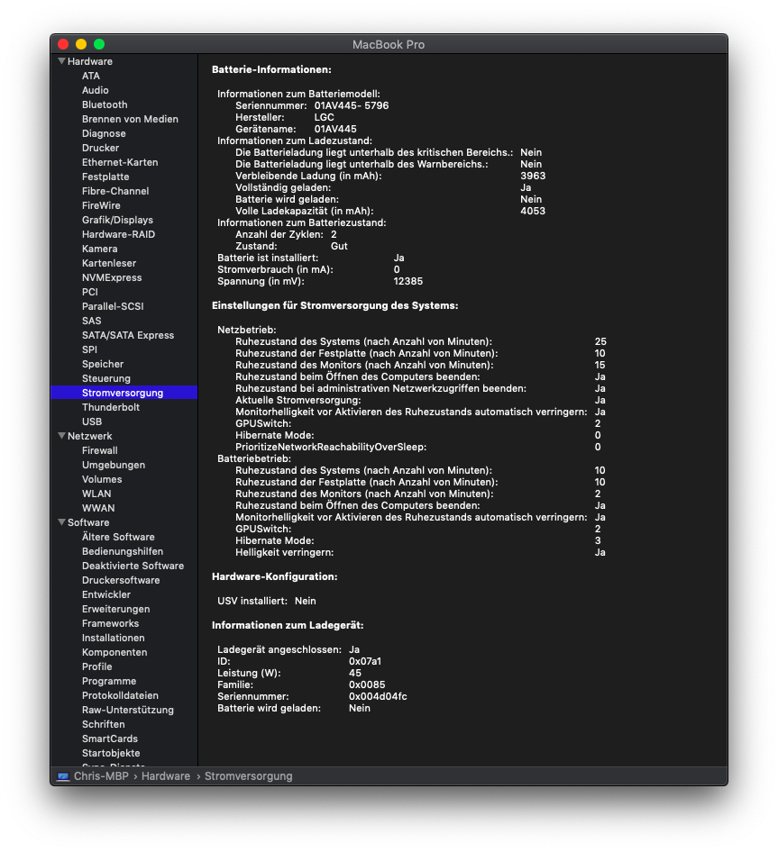Click Netzwerk header in the sidebar

pyautogui.click(x=90, y=436)
